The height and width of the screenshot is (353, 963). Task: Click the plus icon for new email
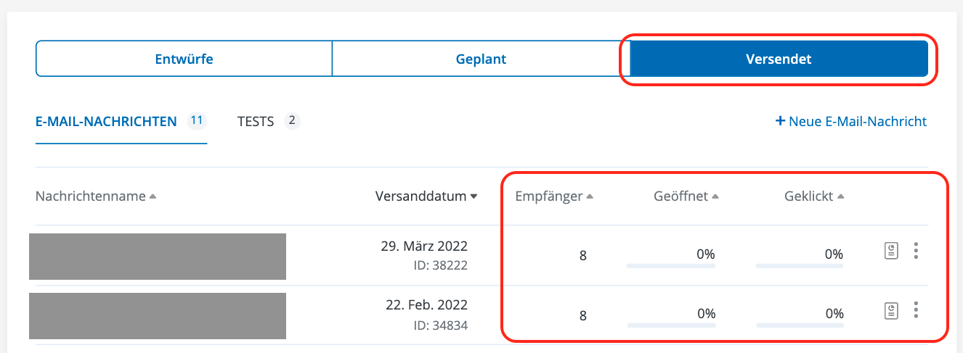pyautogui.click(x=781, y=121)
